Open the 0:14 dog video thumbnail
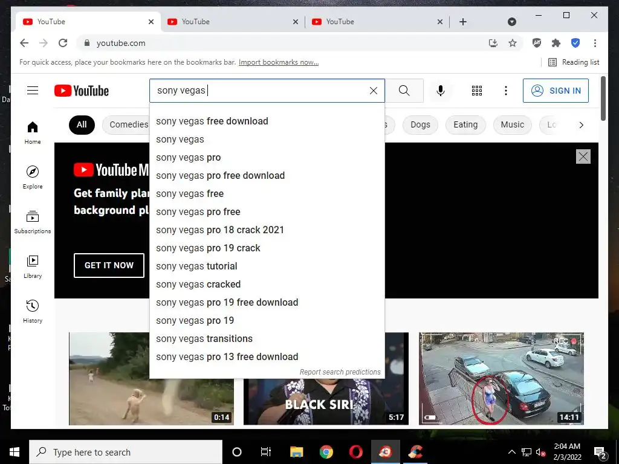This screenshot has width=619, height=464. (x=151, y=379)
